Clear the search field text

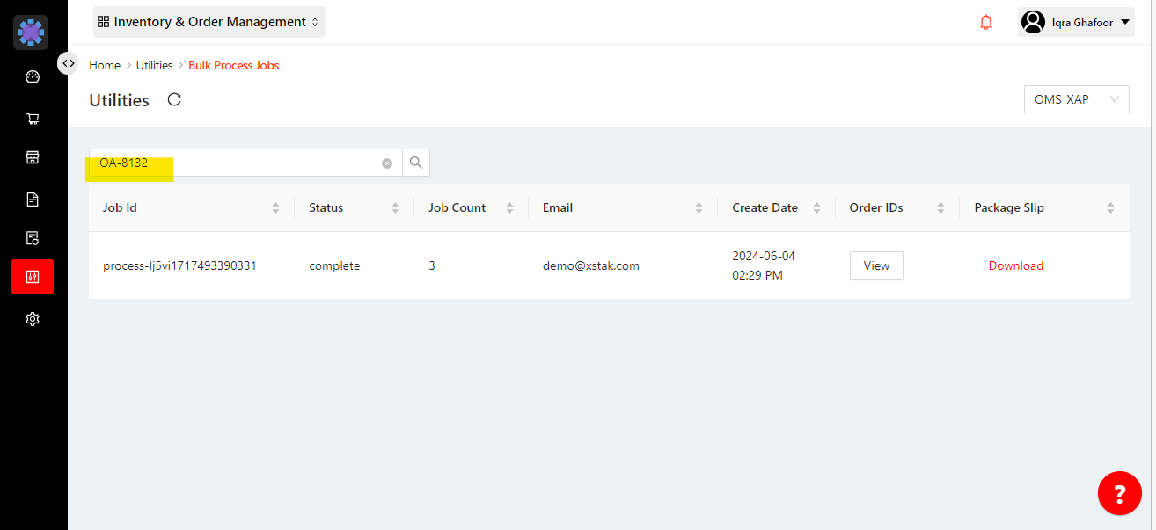coord(387,163)
